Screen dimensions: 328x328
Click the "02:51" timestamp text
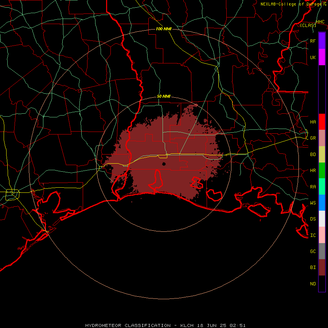click(x=238, y=325)
